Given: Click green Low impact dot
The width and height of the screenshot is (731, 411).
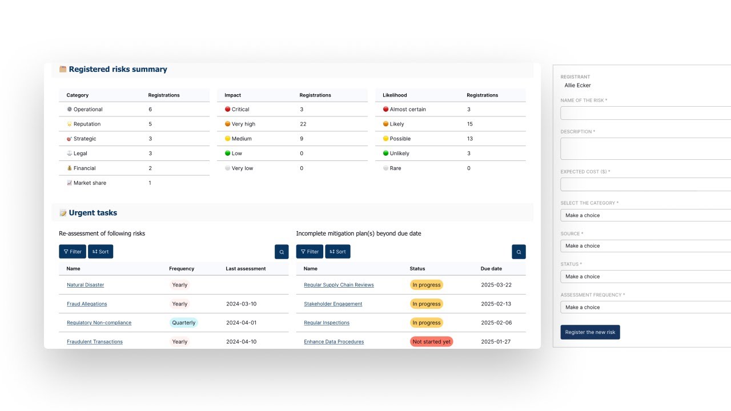Looking at the screenshot, I should [227, 154].
